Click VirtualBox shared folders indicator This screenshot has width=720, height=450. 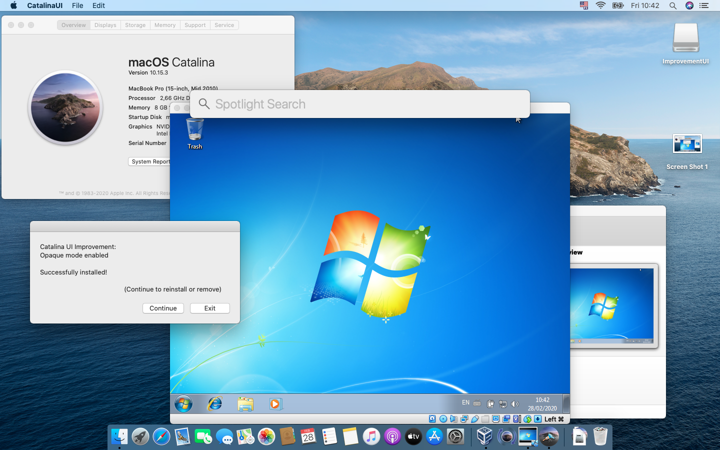(x=485, y=419)
